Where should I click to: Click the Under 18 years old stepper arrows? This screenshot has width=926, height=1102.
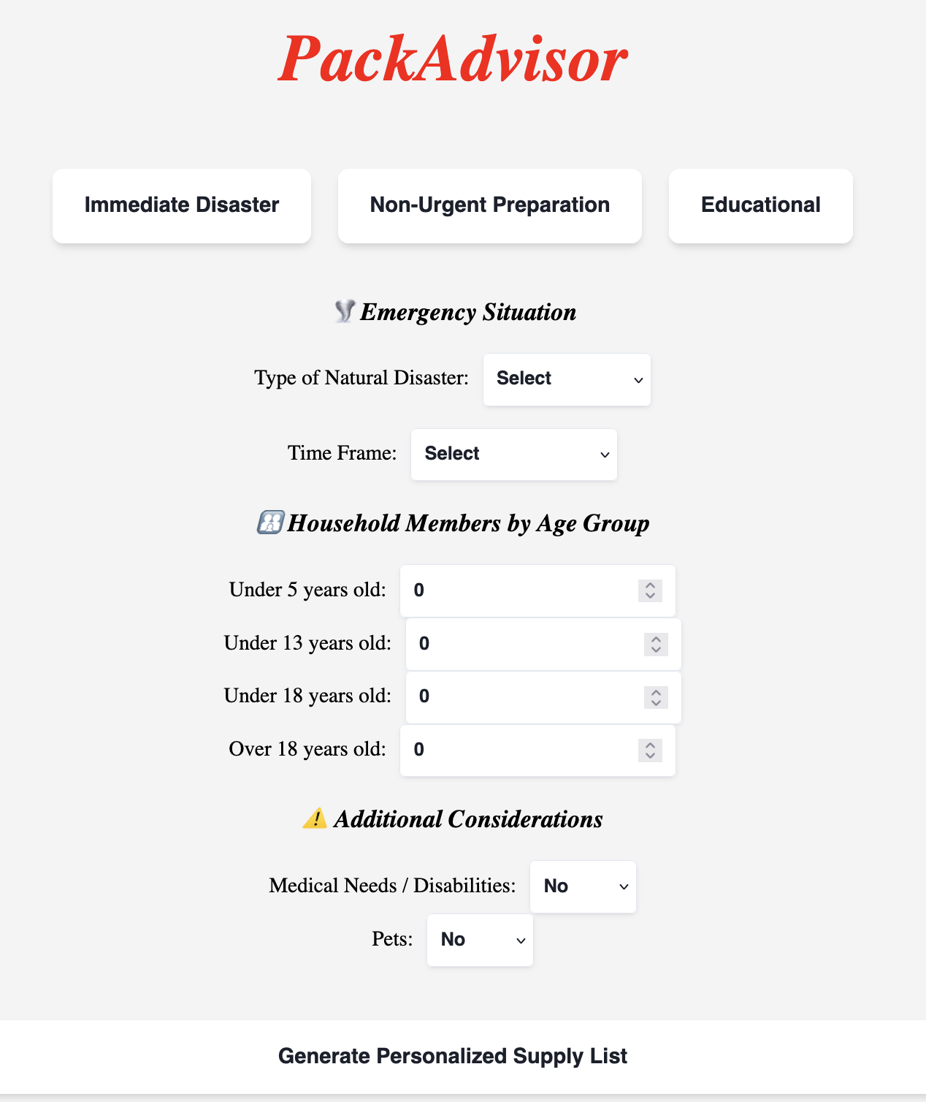coord(656,697)
